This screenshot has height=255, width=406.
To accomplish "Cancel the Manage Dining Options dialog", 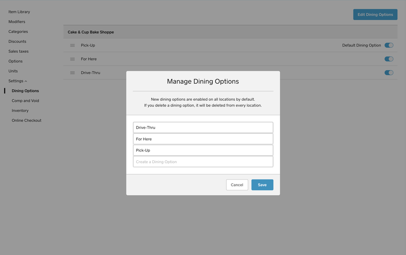I will coord(237,185).
